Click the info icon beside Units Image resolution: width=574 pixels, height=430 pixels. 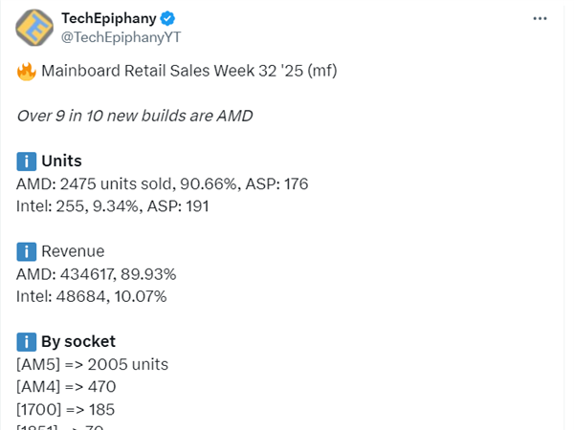point(26,161)
